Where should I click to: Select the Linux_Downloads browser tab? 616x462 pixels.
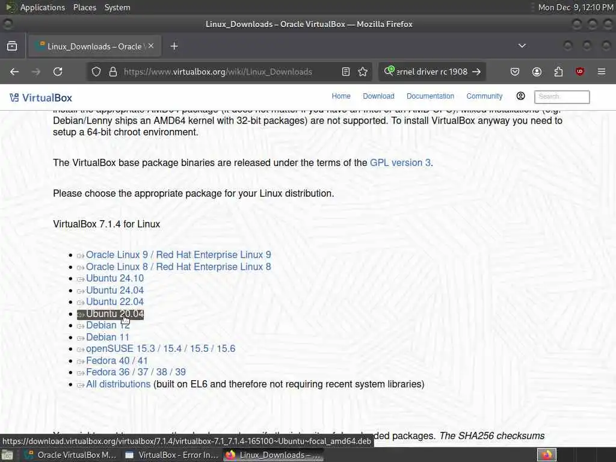pyautogui.click(x=94, y=46)
